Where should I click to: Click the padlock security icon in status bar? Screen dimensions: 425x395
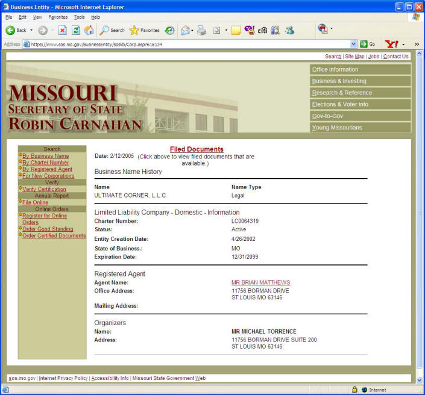point(354,390)
